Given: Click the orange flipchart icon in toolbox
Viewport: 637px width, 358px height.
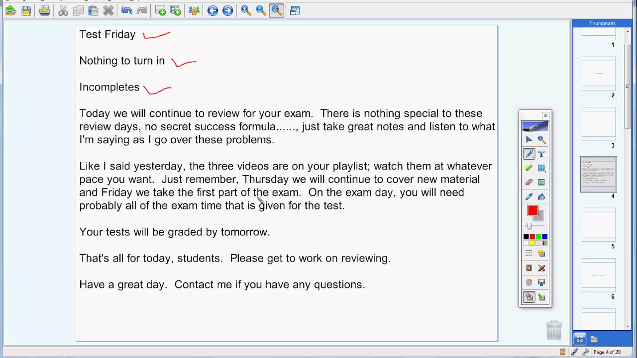Looking at the screenshot, I should tap(529, 268).
